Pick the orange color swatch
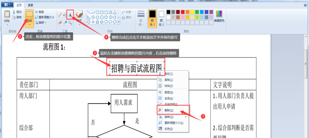 coord(187,12)
